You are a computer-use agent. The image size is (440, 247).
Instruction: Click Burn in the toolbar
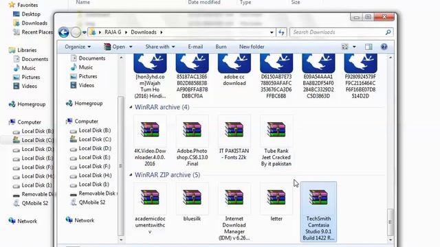221,47
